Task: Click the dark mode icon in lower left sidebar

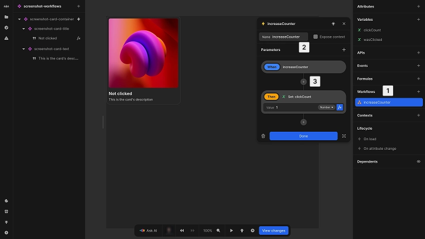Action: click(x=6, y=201)
